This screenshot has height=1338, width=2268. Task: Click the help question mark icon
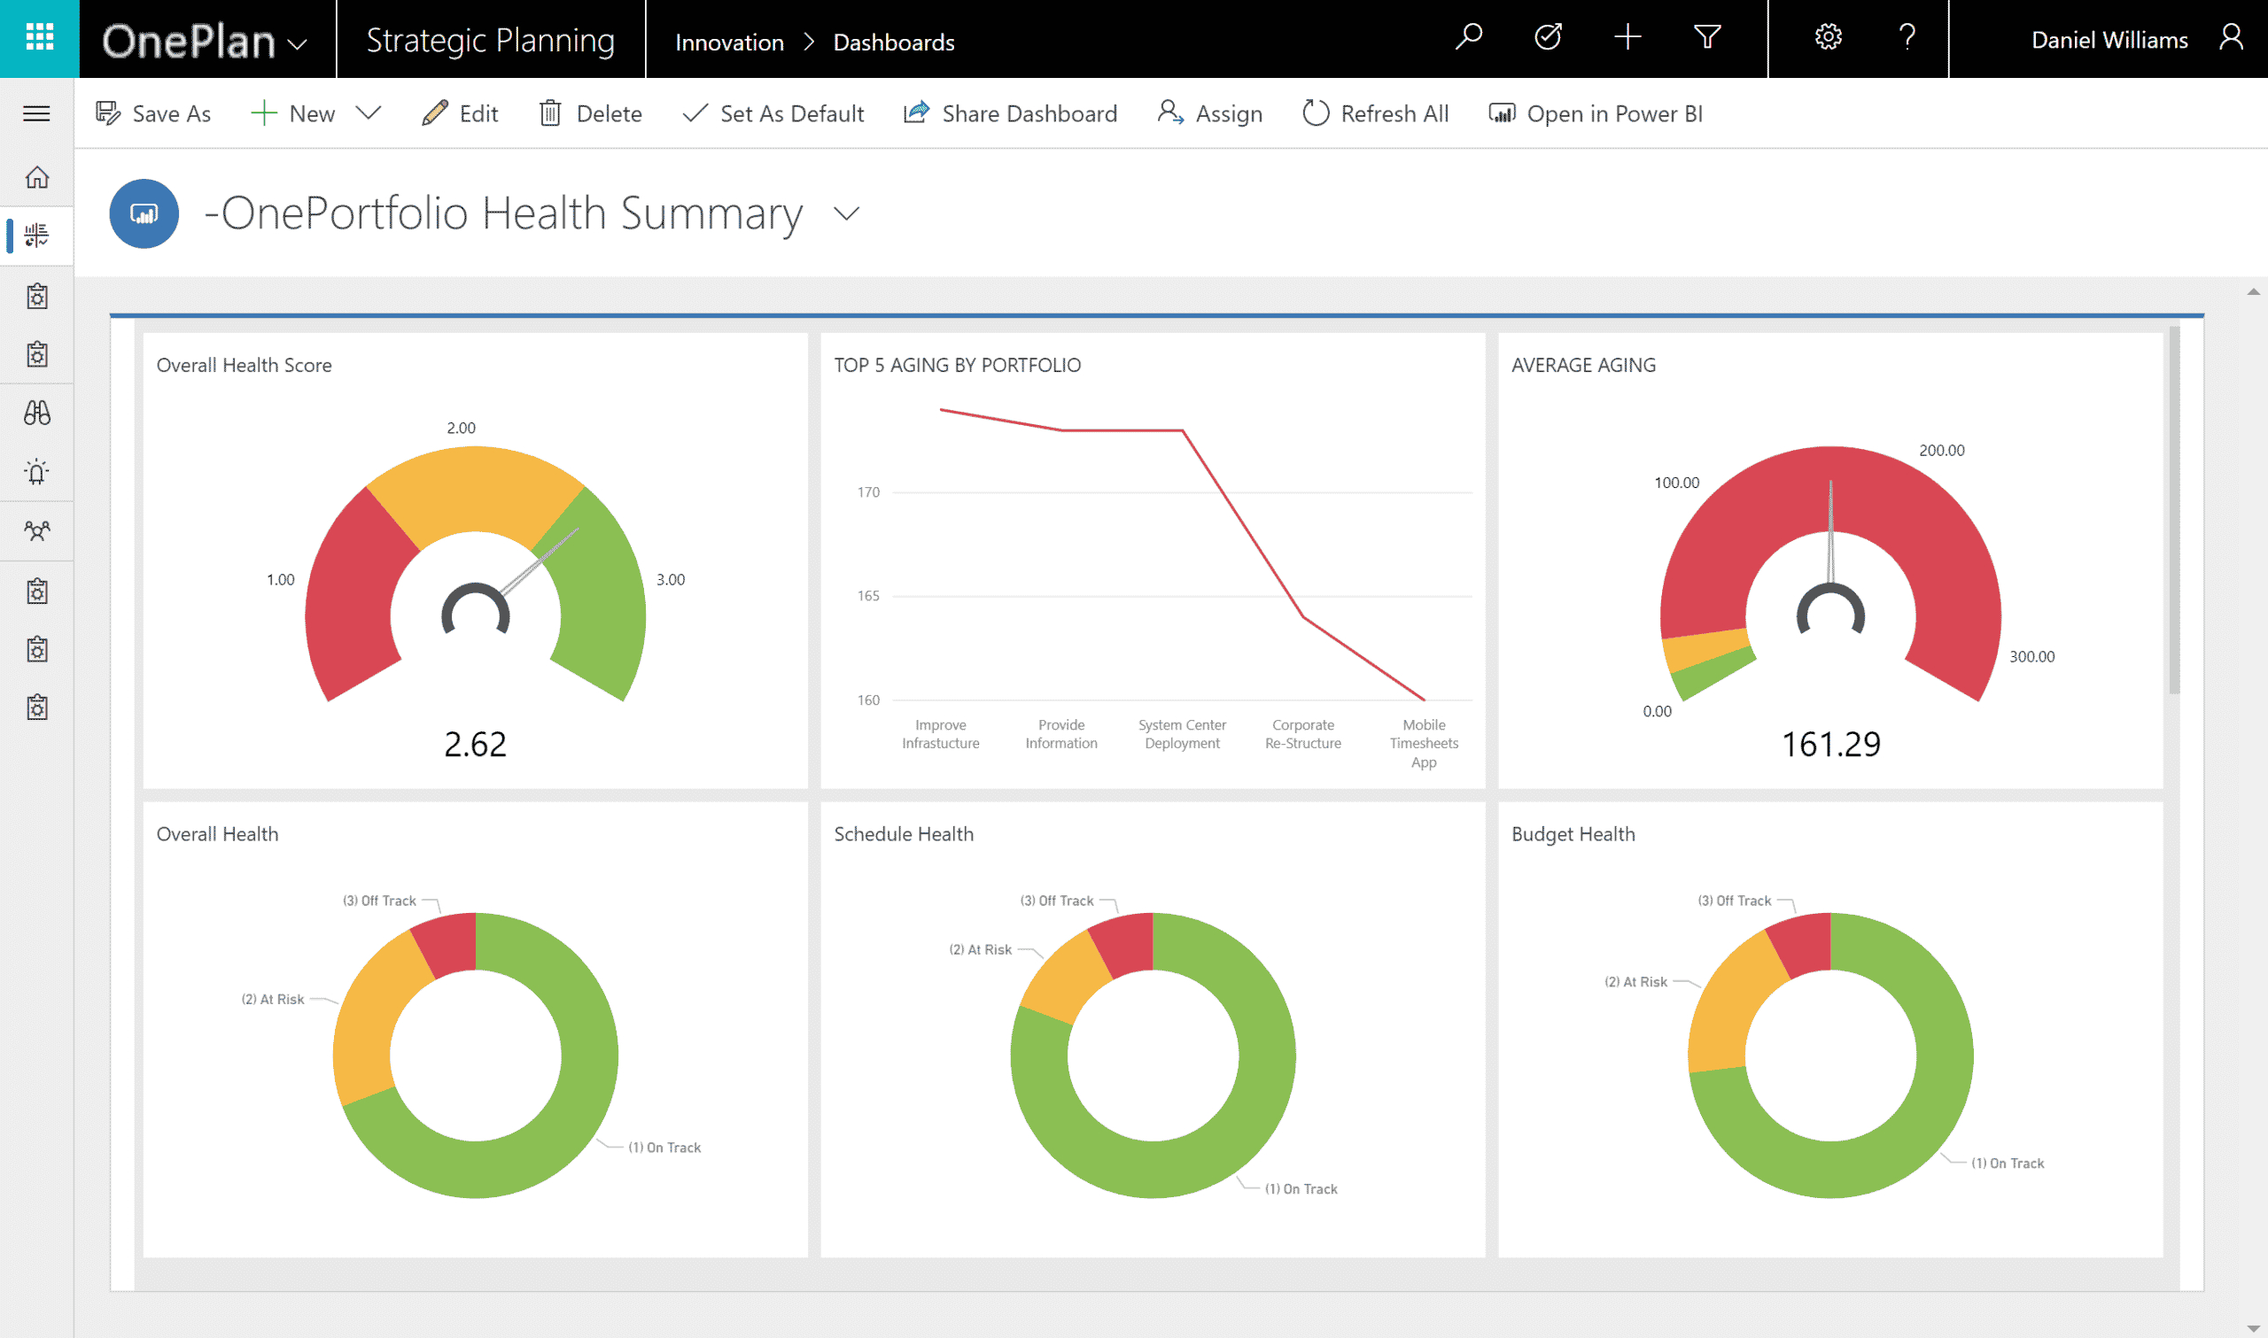tap(1907, 38)
